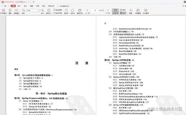Select double page layout
This screenshot has height=115, width=186.
pyautogui.click(x=123, y=13)
